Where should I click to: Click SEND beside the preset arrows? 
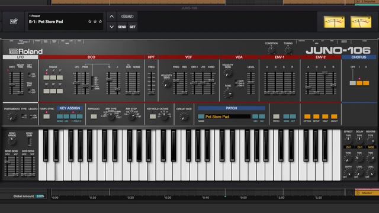[x=122, y=27]
